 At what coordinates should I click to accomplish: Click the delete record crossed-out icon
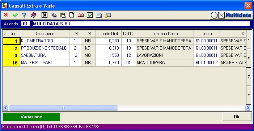81,15
